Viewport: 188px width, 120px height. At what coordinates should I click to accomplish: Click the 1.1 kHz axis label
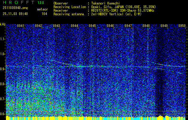coord(3,39)
